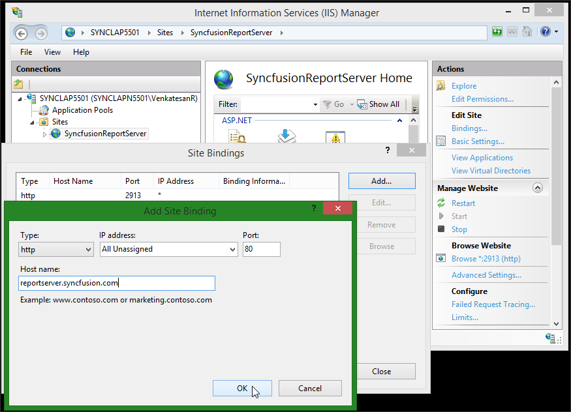
Task: Click the stop loading icon beside the address bar
Action: tap(512, 32)
